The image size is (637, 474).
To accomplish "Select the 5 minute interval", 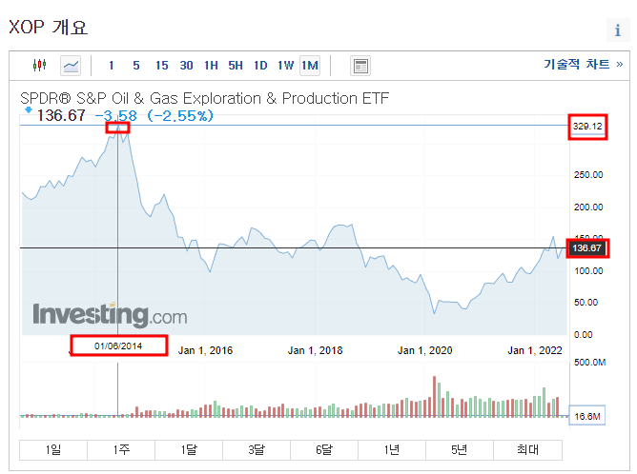I will (136, 66).
